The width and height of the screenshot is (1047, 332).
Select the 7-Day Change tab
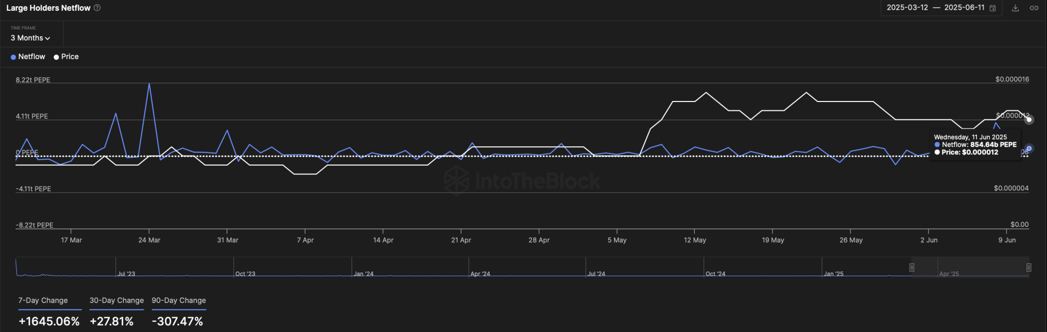tap(43, 300)
